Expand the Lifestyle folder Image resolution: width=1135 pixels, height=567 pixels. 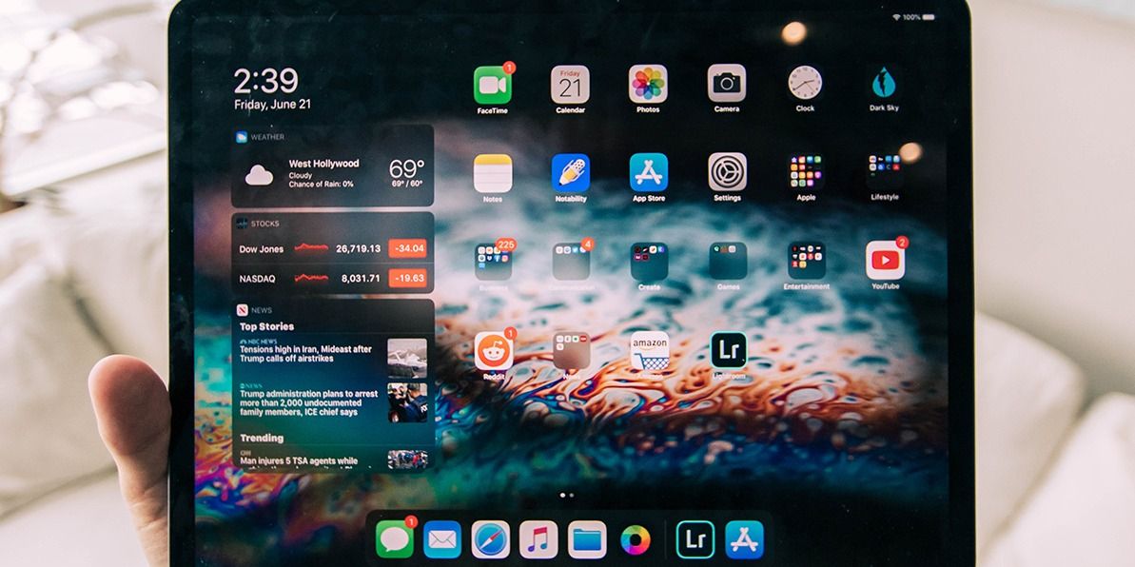884,173
